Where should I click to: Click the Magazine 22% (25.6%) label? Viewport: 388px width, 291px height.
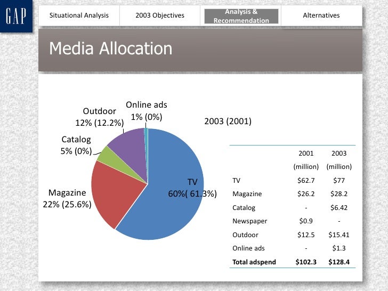pyautogui.click(x=67, y=198)
